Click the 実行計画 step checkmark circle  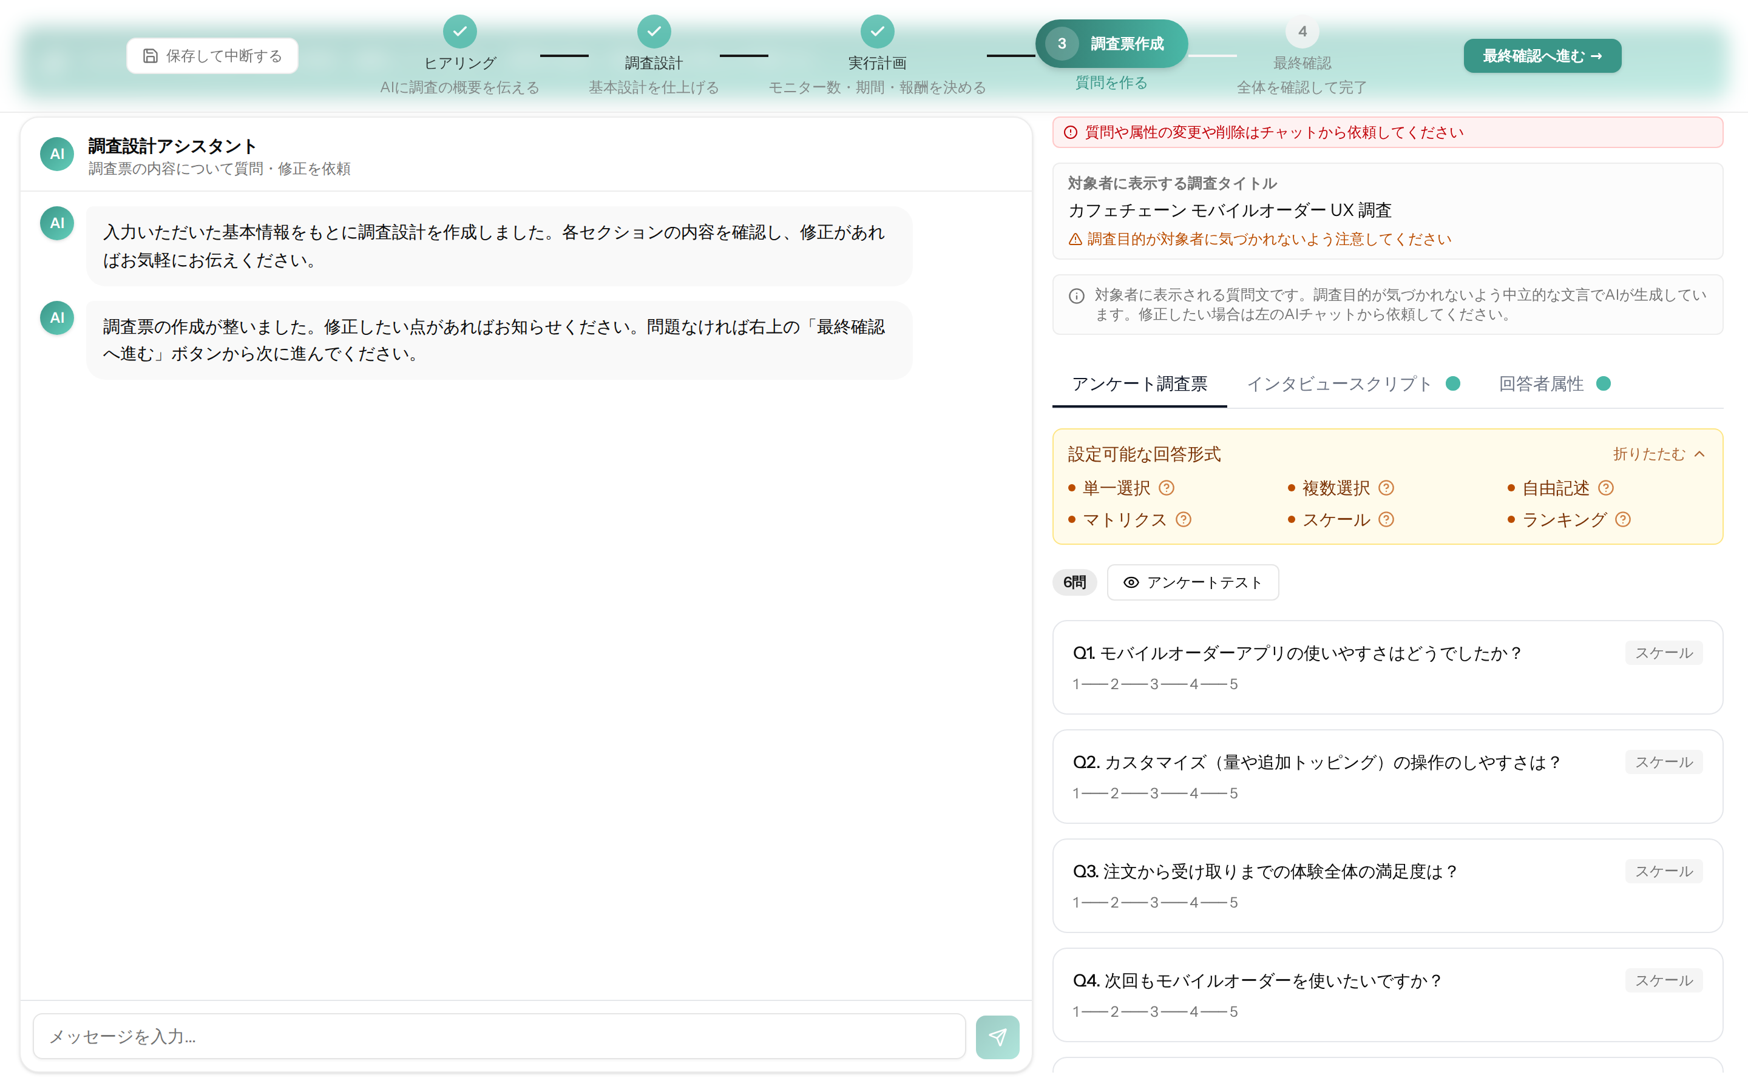pyautogui.click(x=877, y=31)
